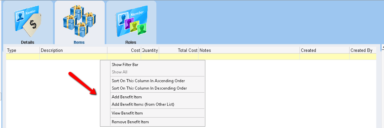Click the yellow row's Type cell
Screen dimensions: 384x128
pyautogui.click(x=23, y=57)
